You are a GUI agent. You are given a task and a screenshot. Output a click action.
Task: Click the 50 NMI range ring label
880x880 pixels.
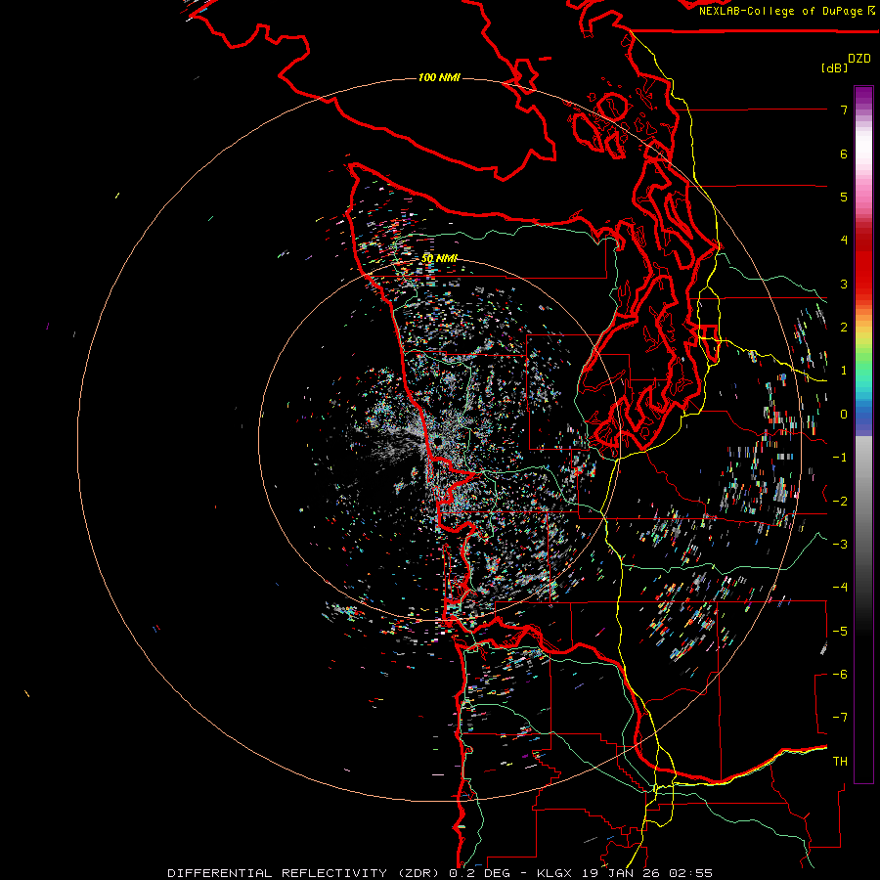[x=439, y=258]
